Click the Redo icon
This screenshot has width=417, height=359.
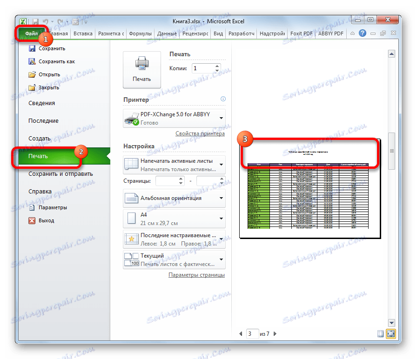[60, 21]
